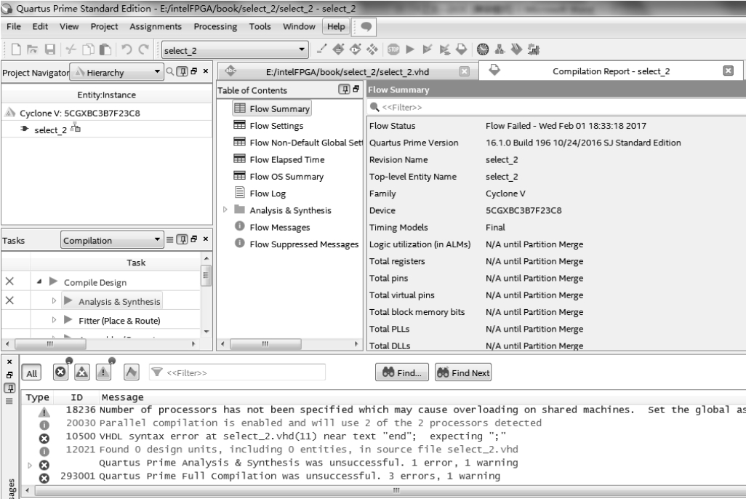Click the Undo arrow icon
The image size is (746, 499).
tap(127, 49)
